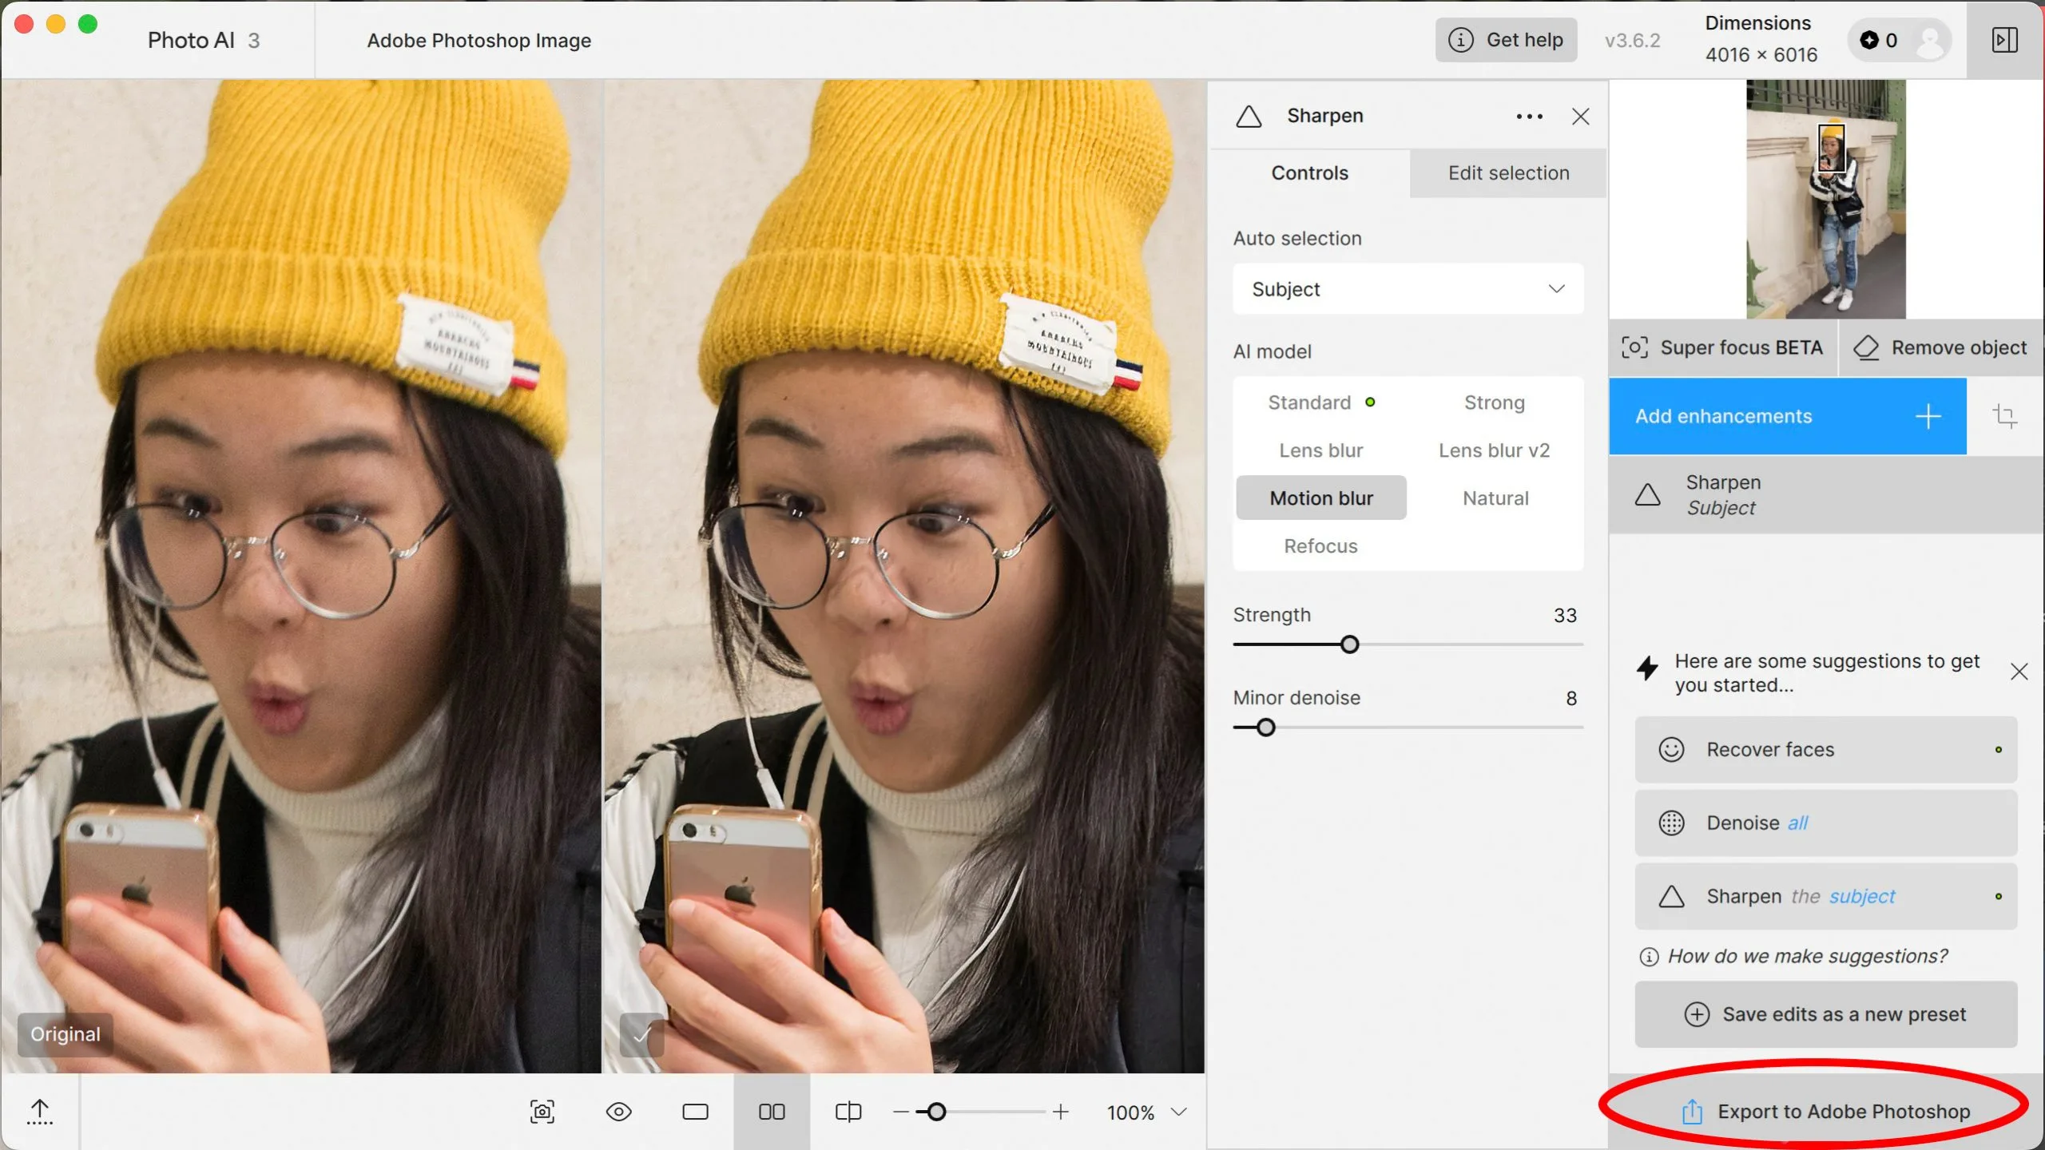The image size is (2045, 1150).
Task: Click the navigator thumbnail preview image
Action: [x=1825, y=200]
